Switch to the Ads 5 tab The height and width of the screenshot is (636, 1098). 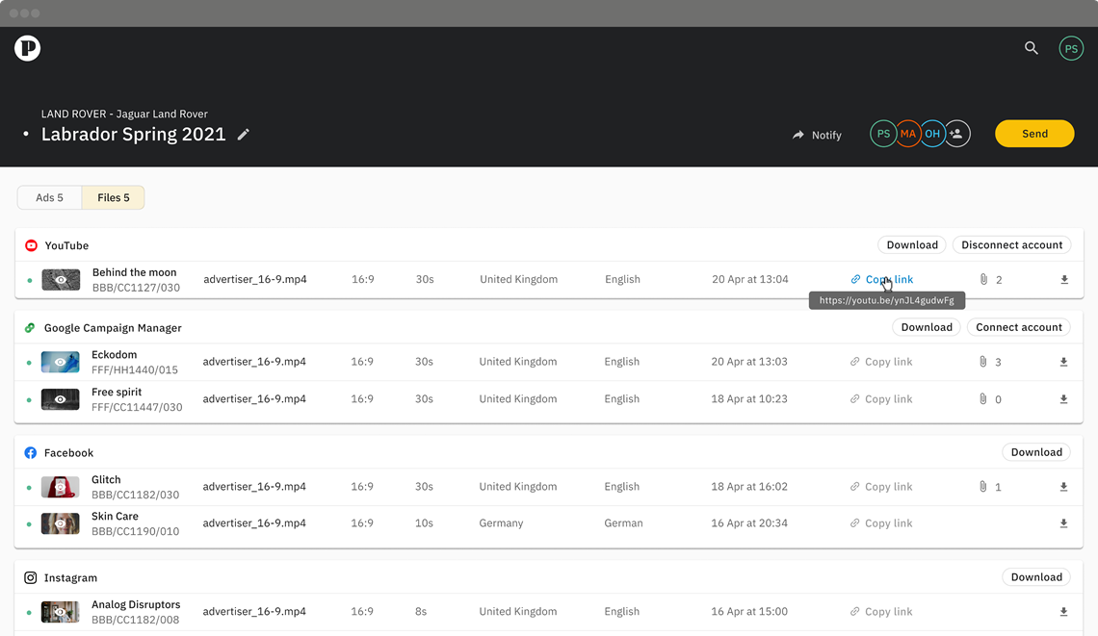point(50,197)
